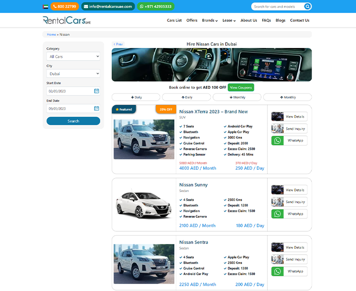Viewport: 356px width, 291px height.
Task: Expand the Brands dropdown menu
Action: tap(210, 20)
